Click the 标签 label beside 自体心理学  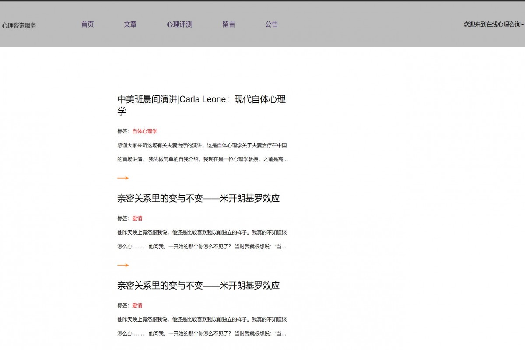click(123, 131)
